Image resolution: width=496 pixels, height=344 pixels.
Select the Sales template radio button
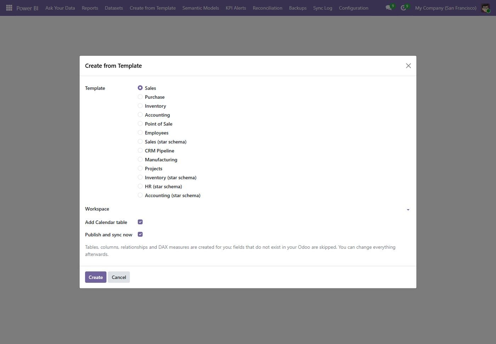click(140, 88)
